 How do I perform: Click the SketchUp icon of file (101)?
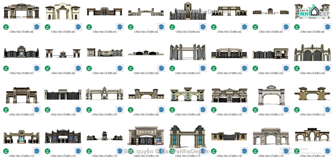[203, 68]
